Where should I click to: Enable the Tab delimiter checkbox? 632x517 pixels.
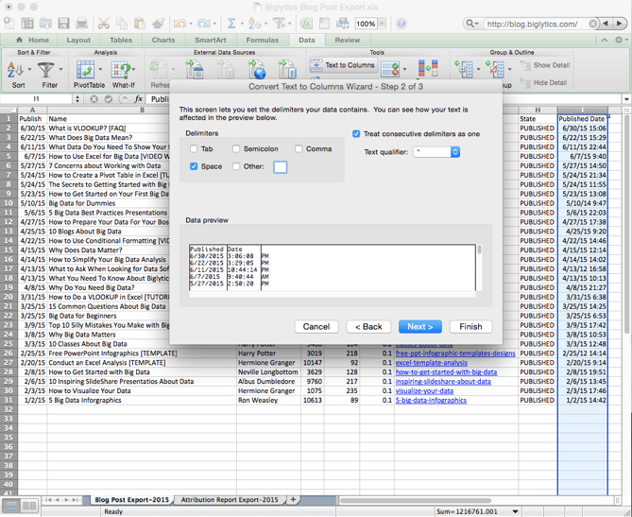(x=194, y=149)
